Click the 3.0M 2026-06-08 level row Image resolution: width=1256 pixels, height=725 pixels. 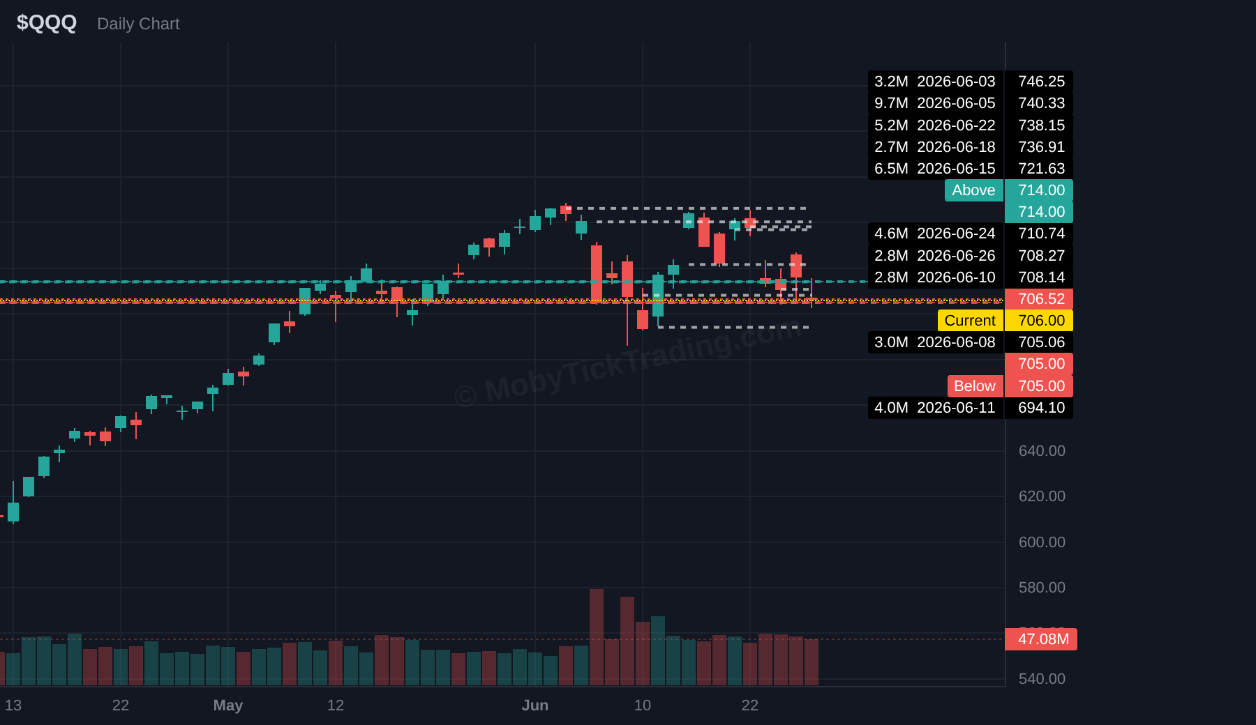[971, 342]
